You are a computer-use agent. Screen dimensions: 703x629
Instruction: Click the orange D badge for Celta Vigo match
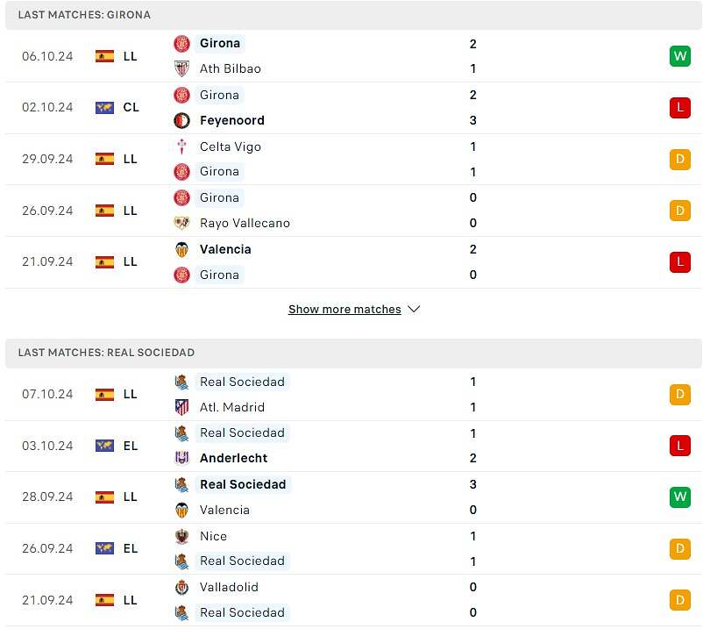(679, 160)
